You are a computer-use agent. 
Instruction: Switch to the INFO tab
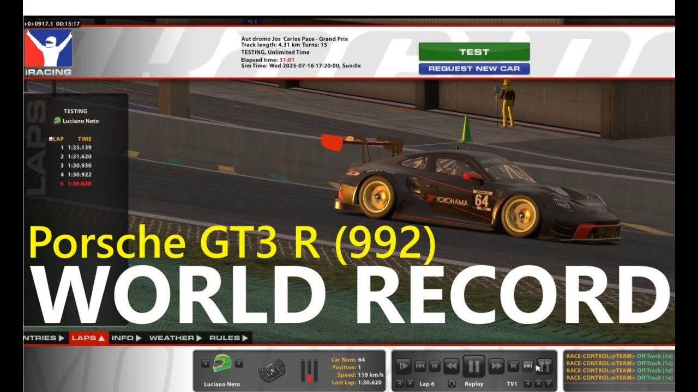pyautogui.click(x=127, y=338)
